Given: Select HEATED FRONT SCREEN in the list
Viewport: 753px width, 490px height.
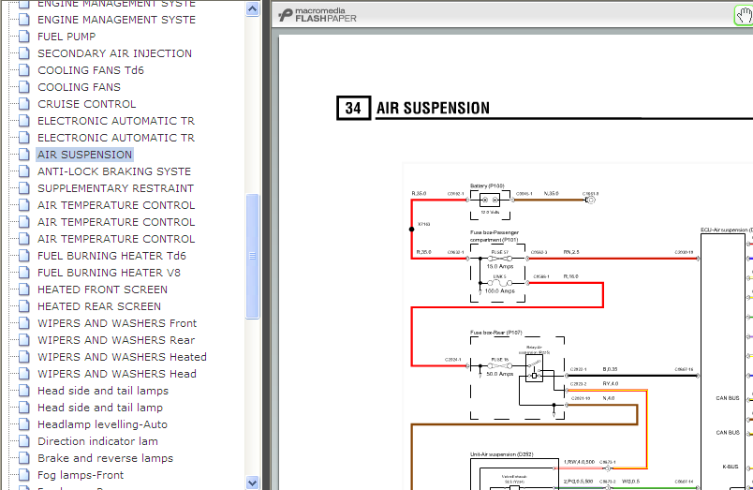Looking at the screenshot, I should coord(103,290).
